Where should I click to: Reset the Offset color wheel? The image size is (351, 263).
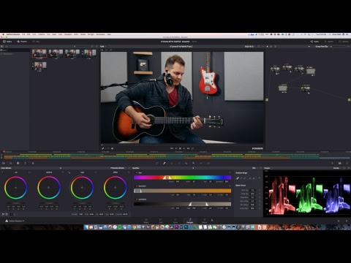tap(129, 172)
